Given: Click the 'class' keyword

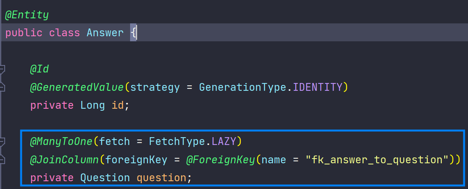Looking at the screenshot, I should point(64,33).
